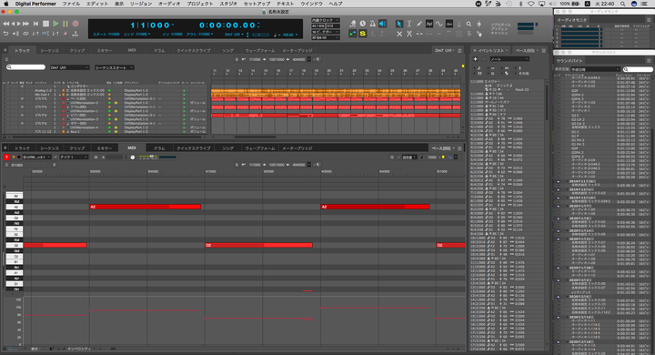Open the ノート event type dropdown

509,59
